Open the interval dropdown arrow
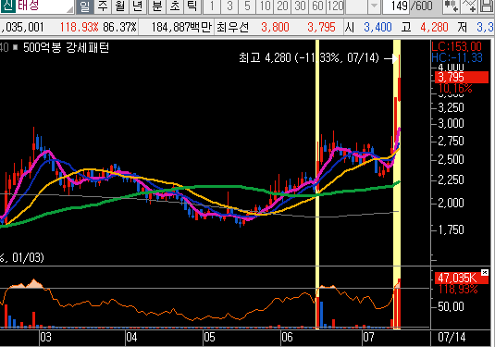495x347 pixels. click(374, 6)
